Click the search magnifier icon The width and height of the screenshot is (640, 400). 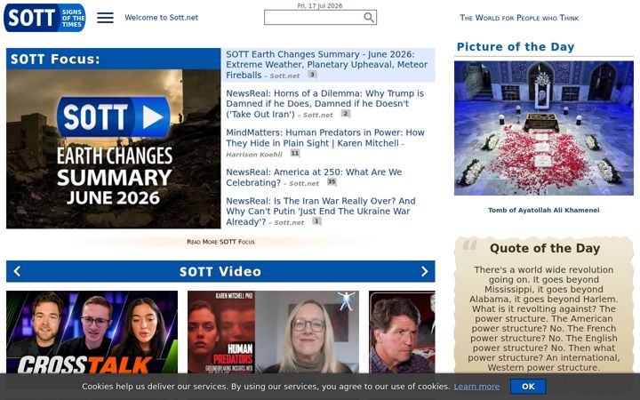point(369,18)
